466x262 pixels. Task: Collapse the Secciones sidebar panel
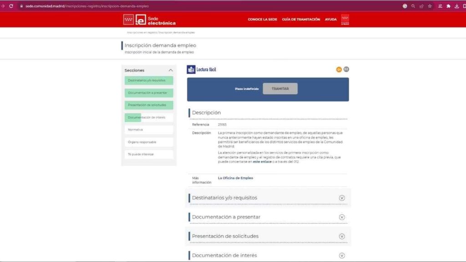pyautogui.click(x=171, y=71)
